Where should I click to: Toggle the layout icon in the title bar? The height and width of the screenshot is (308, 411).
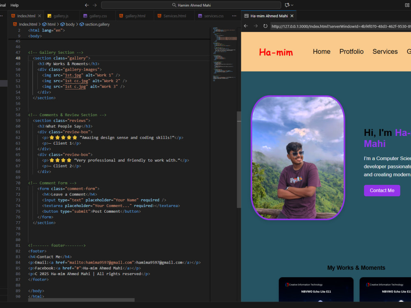click(x=407, y=5)
